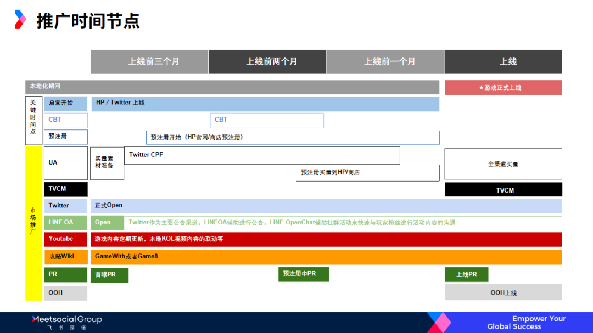
Task: Open the ★游戏正式上线 red marker
Action: (504, 87)
